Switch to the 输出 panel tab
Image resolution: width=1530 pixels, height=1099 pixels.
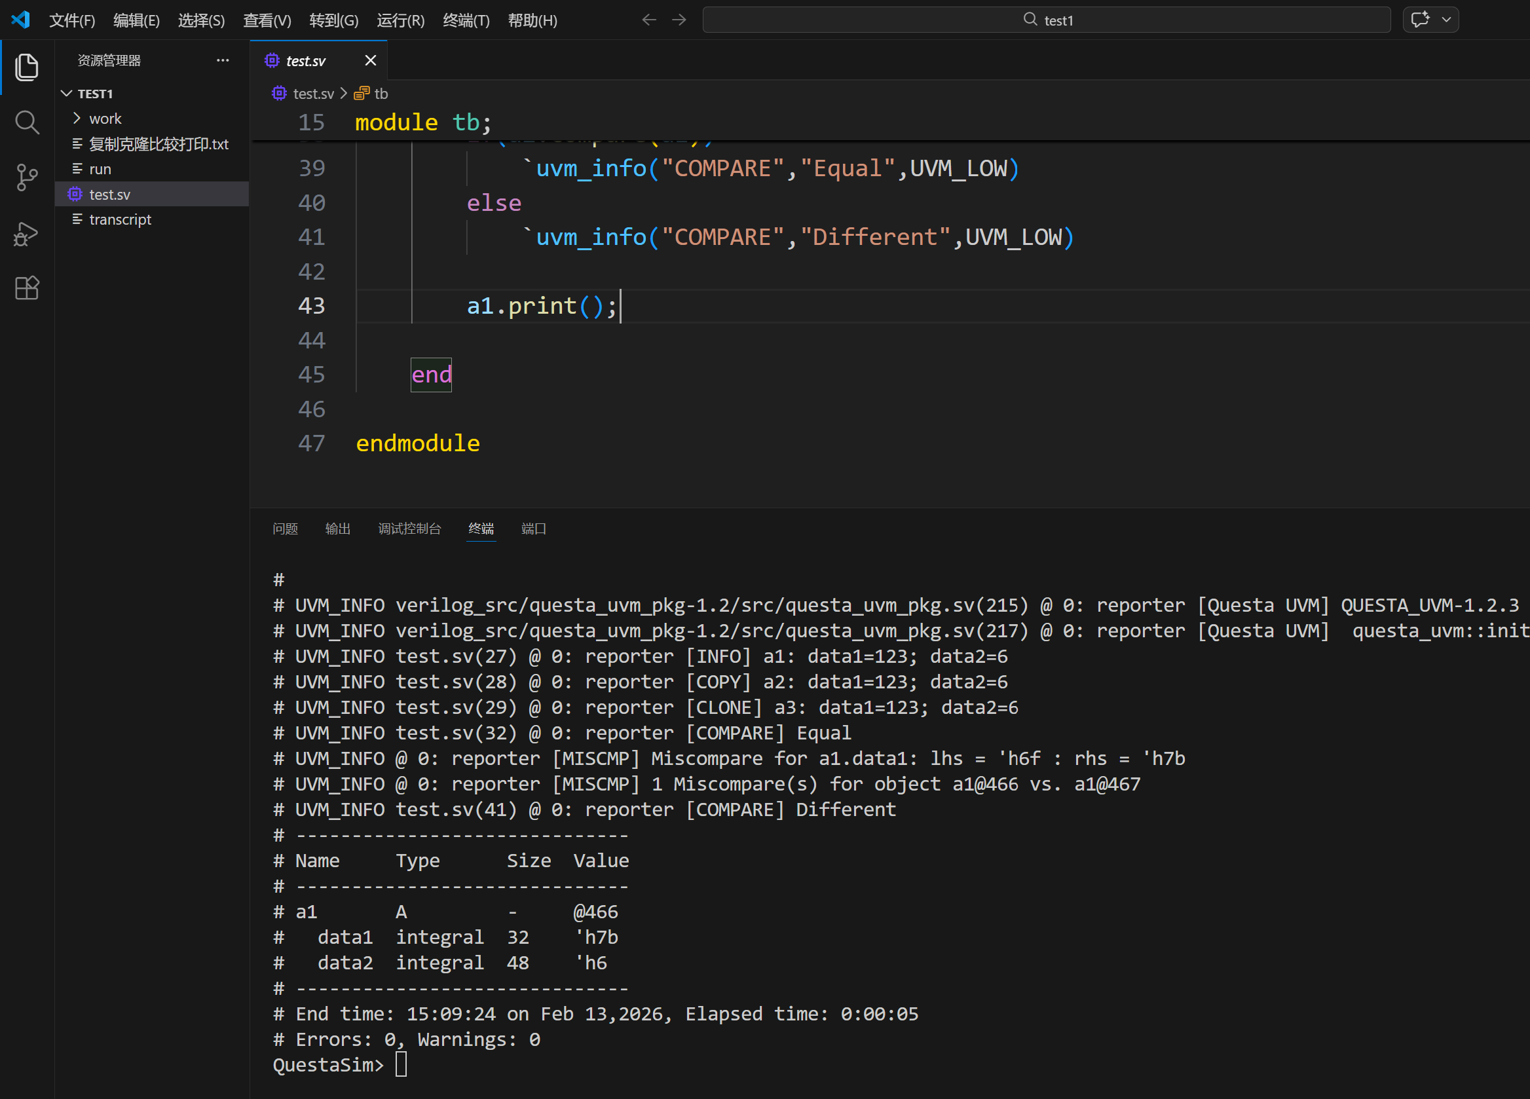337,529
